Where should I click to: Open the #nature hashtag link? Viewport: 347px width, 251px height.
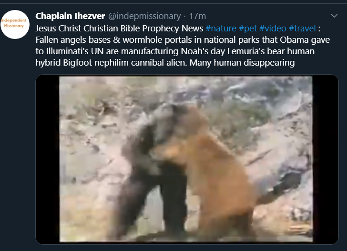(221, 28)
